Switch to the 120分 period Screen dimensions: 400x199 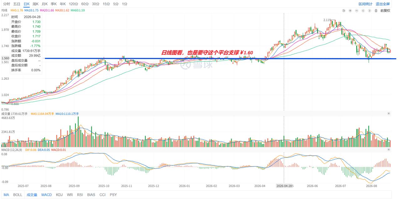pyautogui.click(x=74, y=4)
